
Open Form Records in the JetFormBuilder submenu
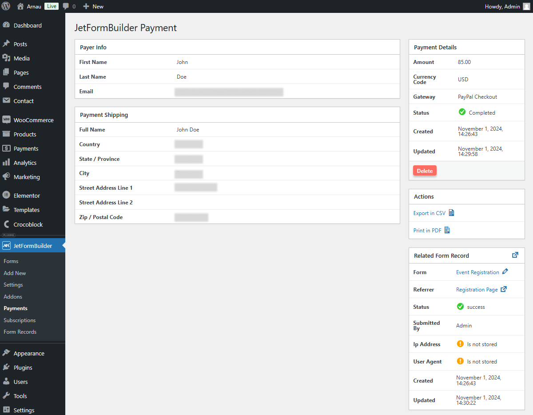click(x=20, y=331)
